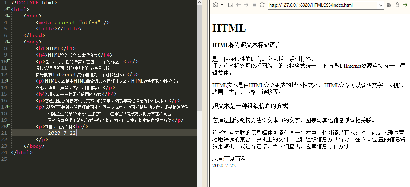410x187 pixels.
Task: Expand the settings gear dropdown arrow
Action: click(222, 5)
